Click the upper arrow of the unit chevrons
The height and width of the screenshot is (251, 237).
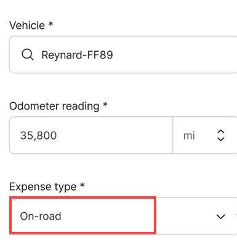220,132
